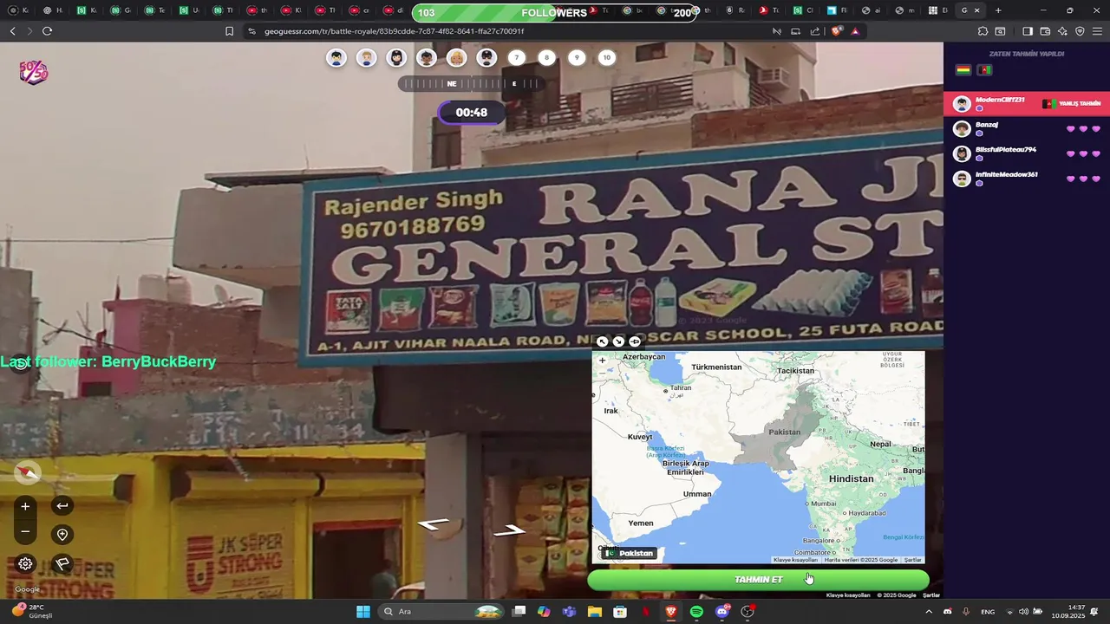Select BlissfulPlateau794 player row

click(1027, 154)
